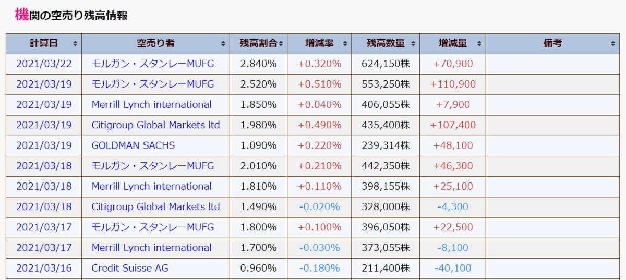This screenshot has height=280, width=626.
Task: Select the 239,314株 balance quantity cell
Action: point(386,145)
